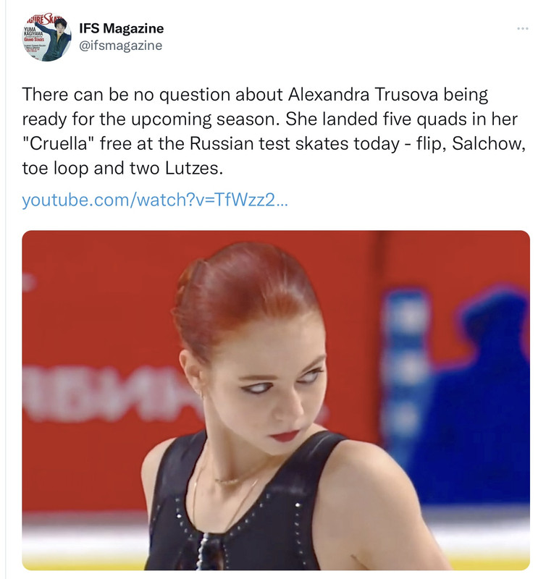The image size is (546, 579).
Task: Click the tweet text to expand it
Action: [x=274, y=131]
